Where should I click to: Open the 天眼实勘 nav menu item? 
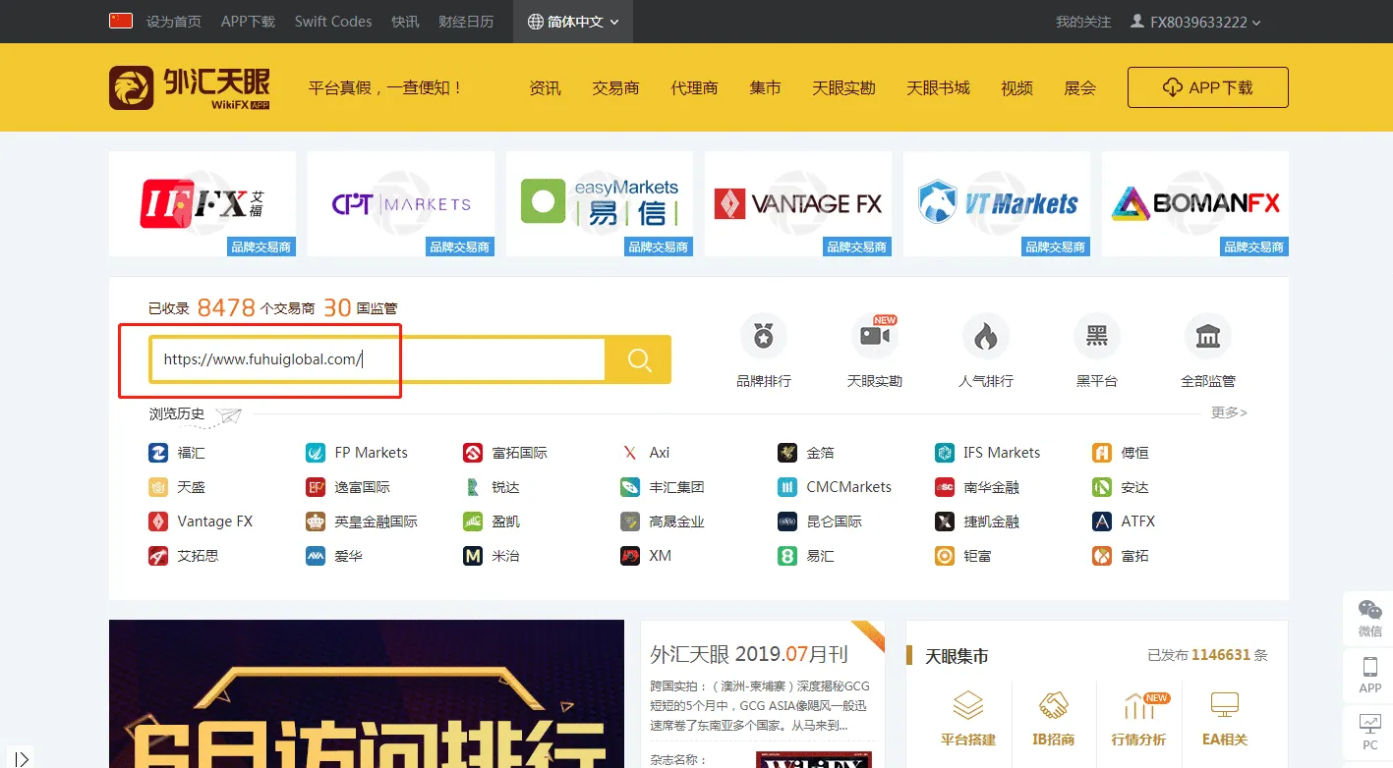tap(843, 88)
